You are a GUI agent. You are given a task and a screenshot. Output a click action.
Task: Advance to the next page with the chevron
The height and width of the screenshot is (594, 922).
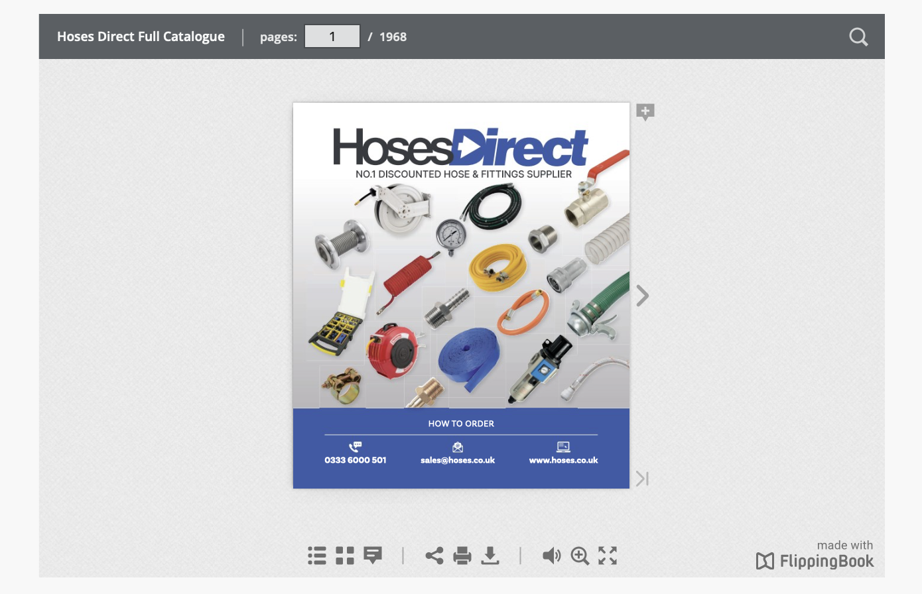click(x=641, y=296)
